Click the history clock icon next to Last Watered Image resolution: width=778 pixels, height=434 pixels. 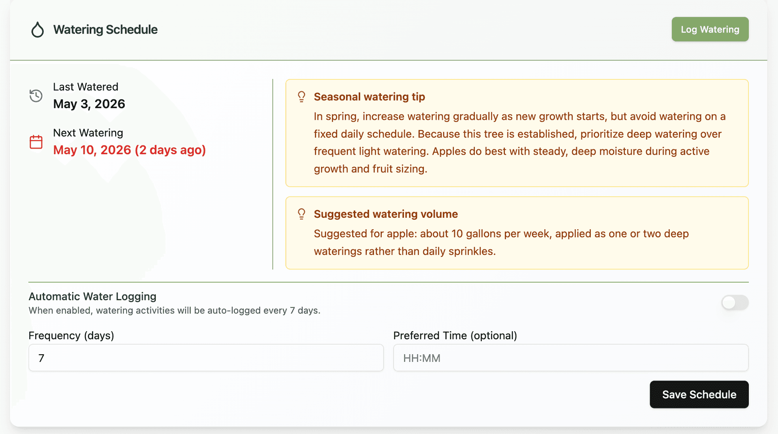pyautogui.click(x=36, y=96)
